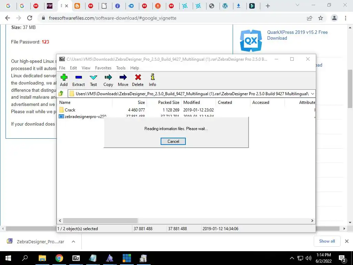Sort by Accessed column header
Image resolution: width=353 pixels, height=265 pixels.
click(267, 102)
